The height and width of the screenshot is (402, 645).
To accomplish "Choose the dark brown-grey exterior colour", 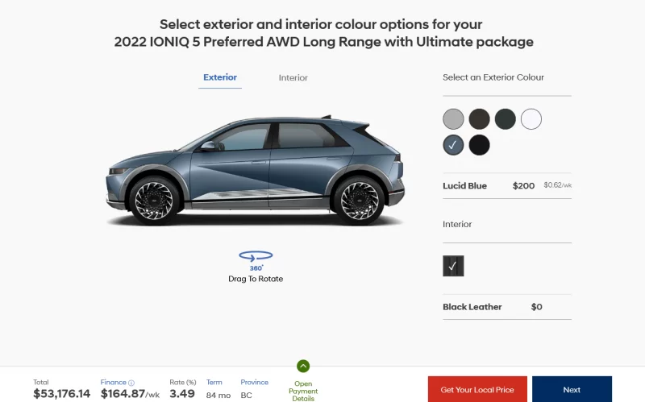I will tap(479, 119).
